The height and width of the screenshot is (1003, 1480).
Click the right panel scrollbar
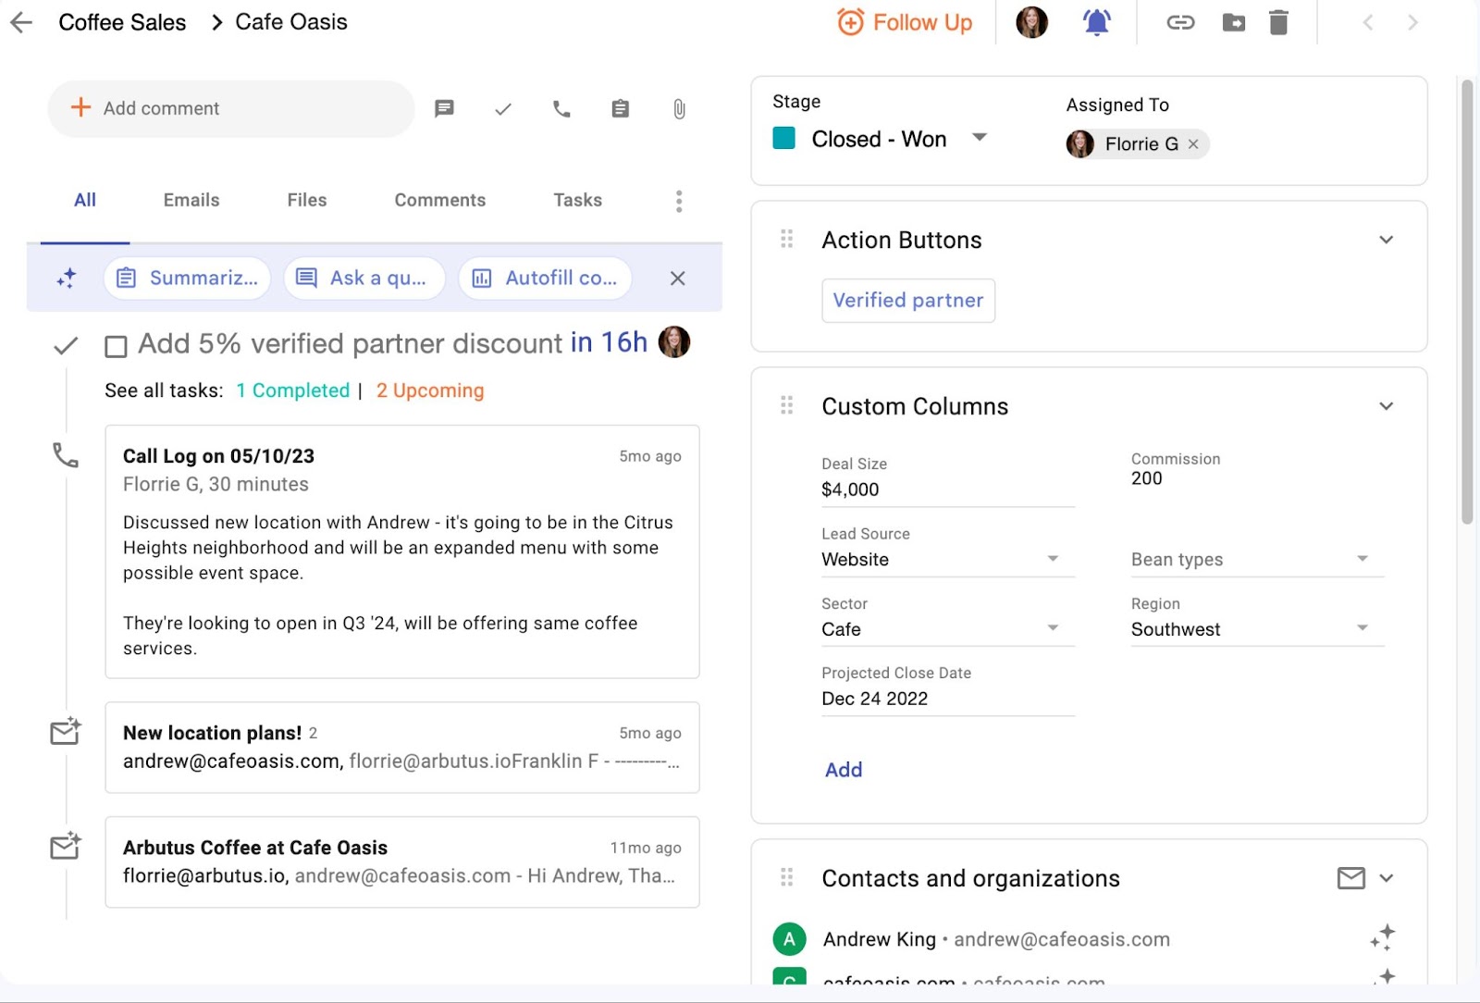[x=1467, y=303]
